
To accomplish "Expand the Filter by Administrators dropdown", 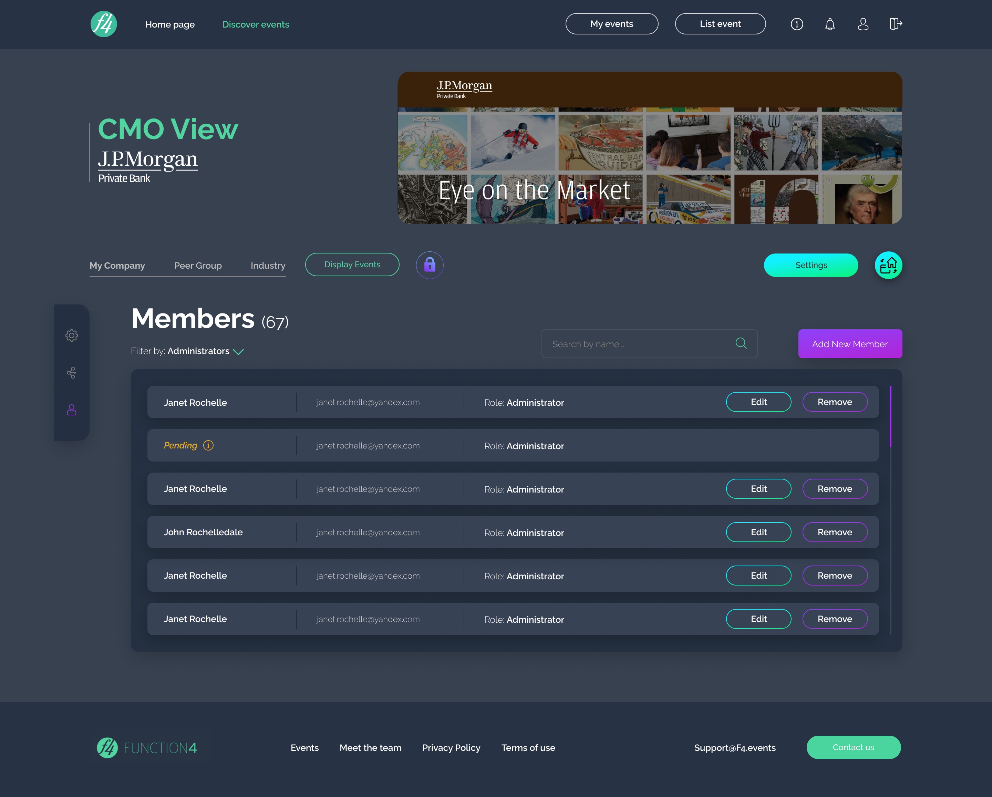I will coord(187,351).
